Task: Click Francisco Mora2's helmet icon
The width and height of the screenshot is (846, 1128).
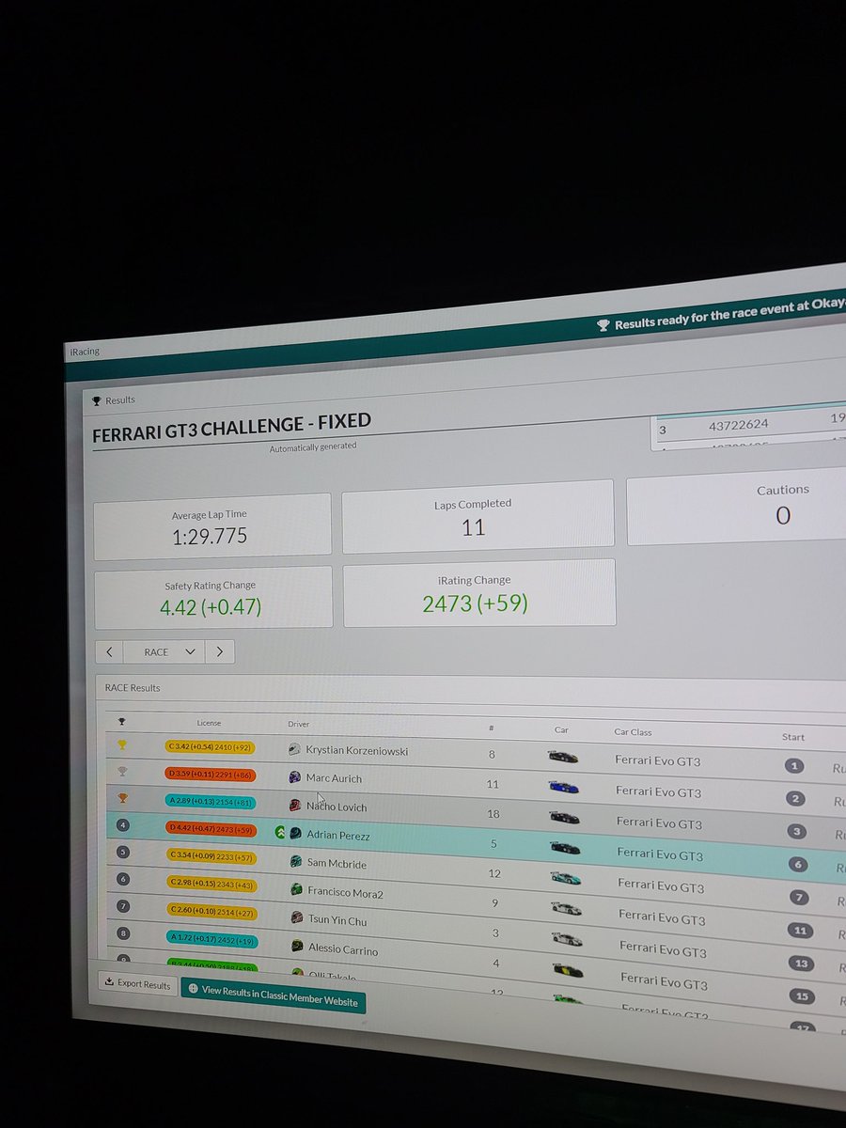Action: 296,889
